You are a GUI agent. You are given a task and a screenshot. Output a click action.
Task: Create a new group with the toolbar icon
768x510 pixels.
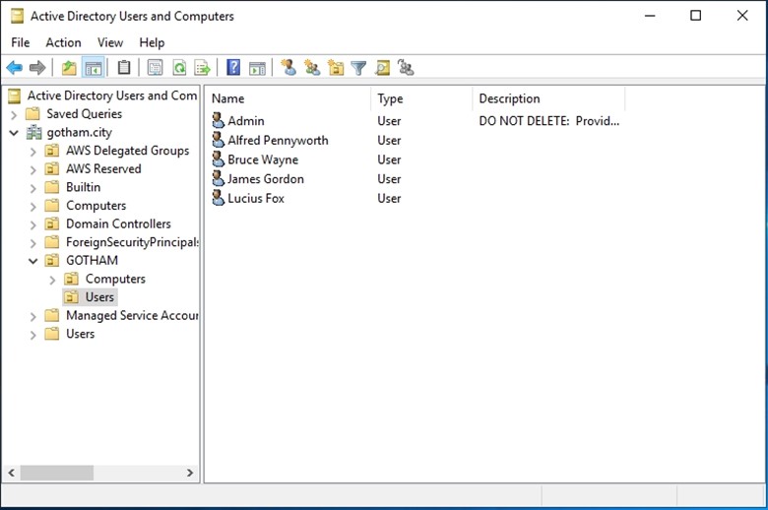[312, 67]
